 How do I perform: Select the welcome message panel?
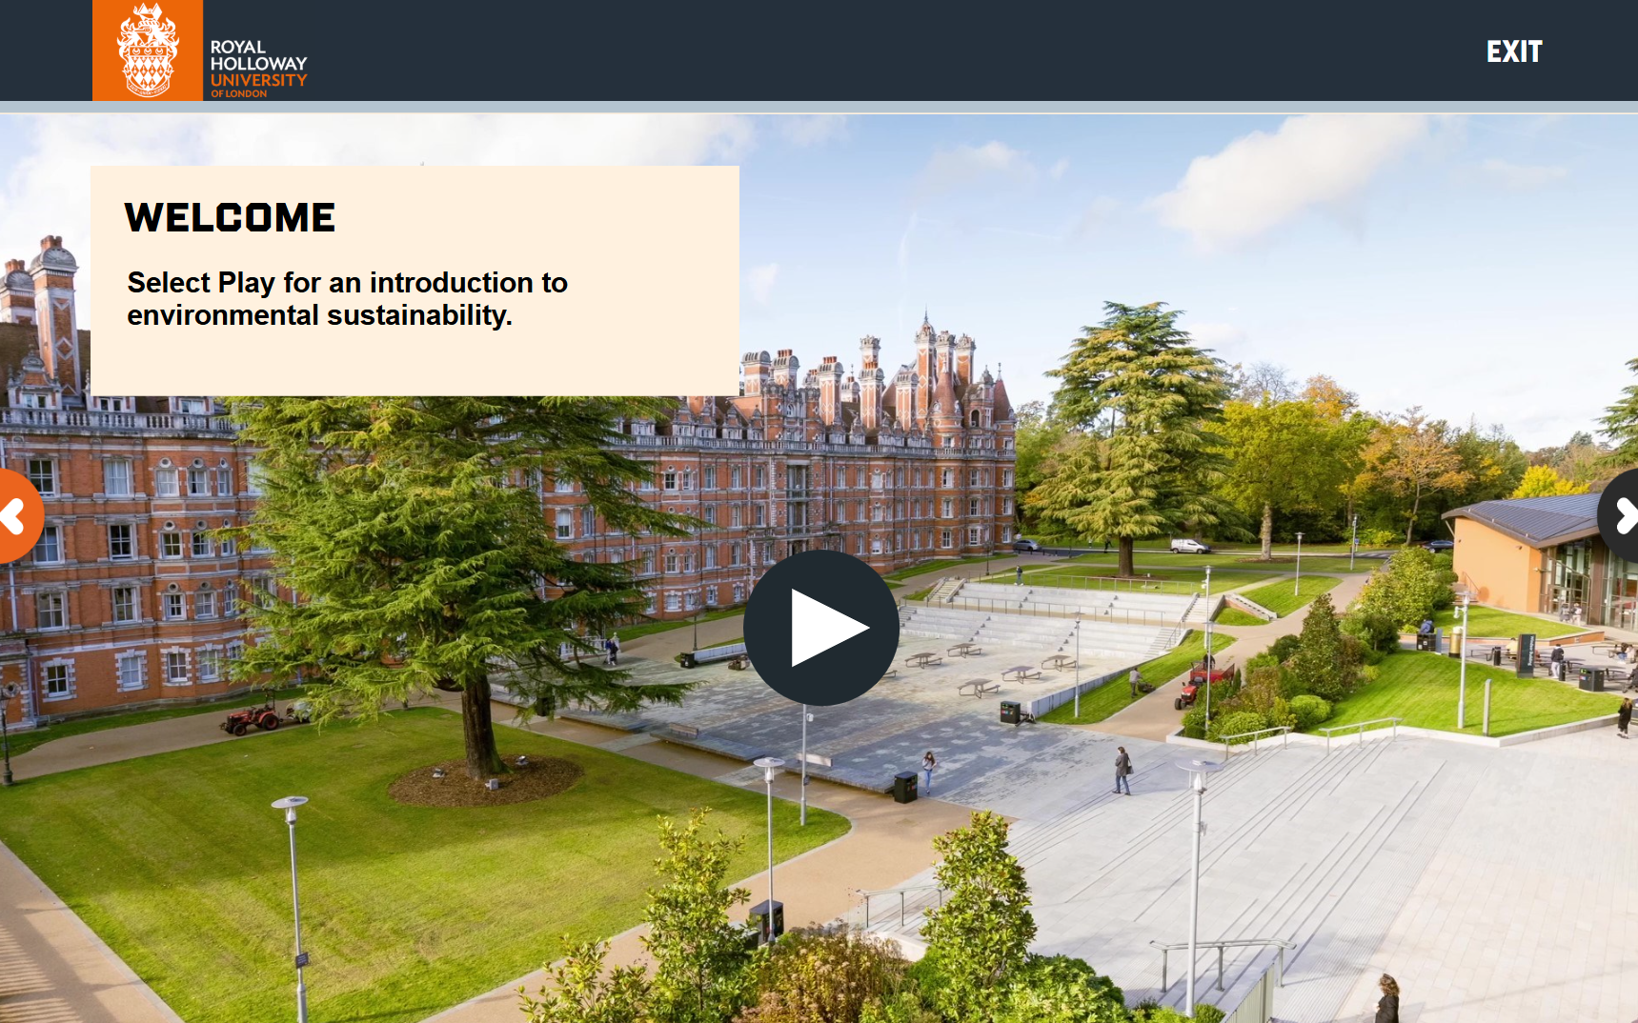point(415,278)
